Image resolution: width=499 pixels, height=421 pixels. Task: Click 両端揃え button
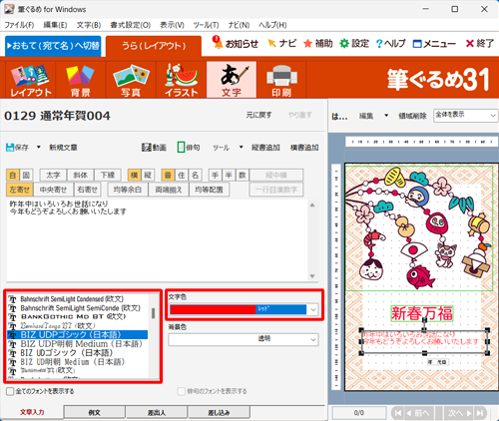pyautogui.click(x=169, y=190)
